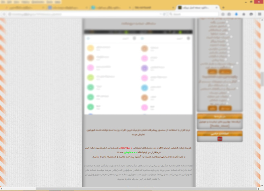This screenshot has height=191, width=264.
Task: Click the red icon in bottom sidebar box
Action: pyautogui.click(x=220, y=139)
